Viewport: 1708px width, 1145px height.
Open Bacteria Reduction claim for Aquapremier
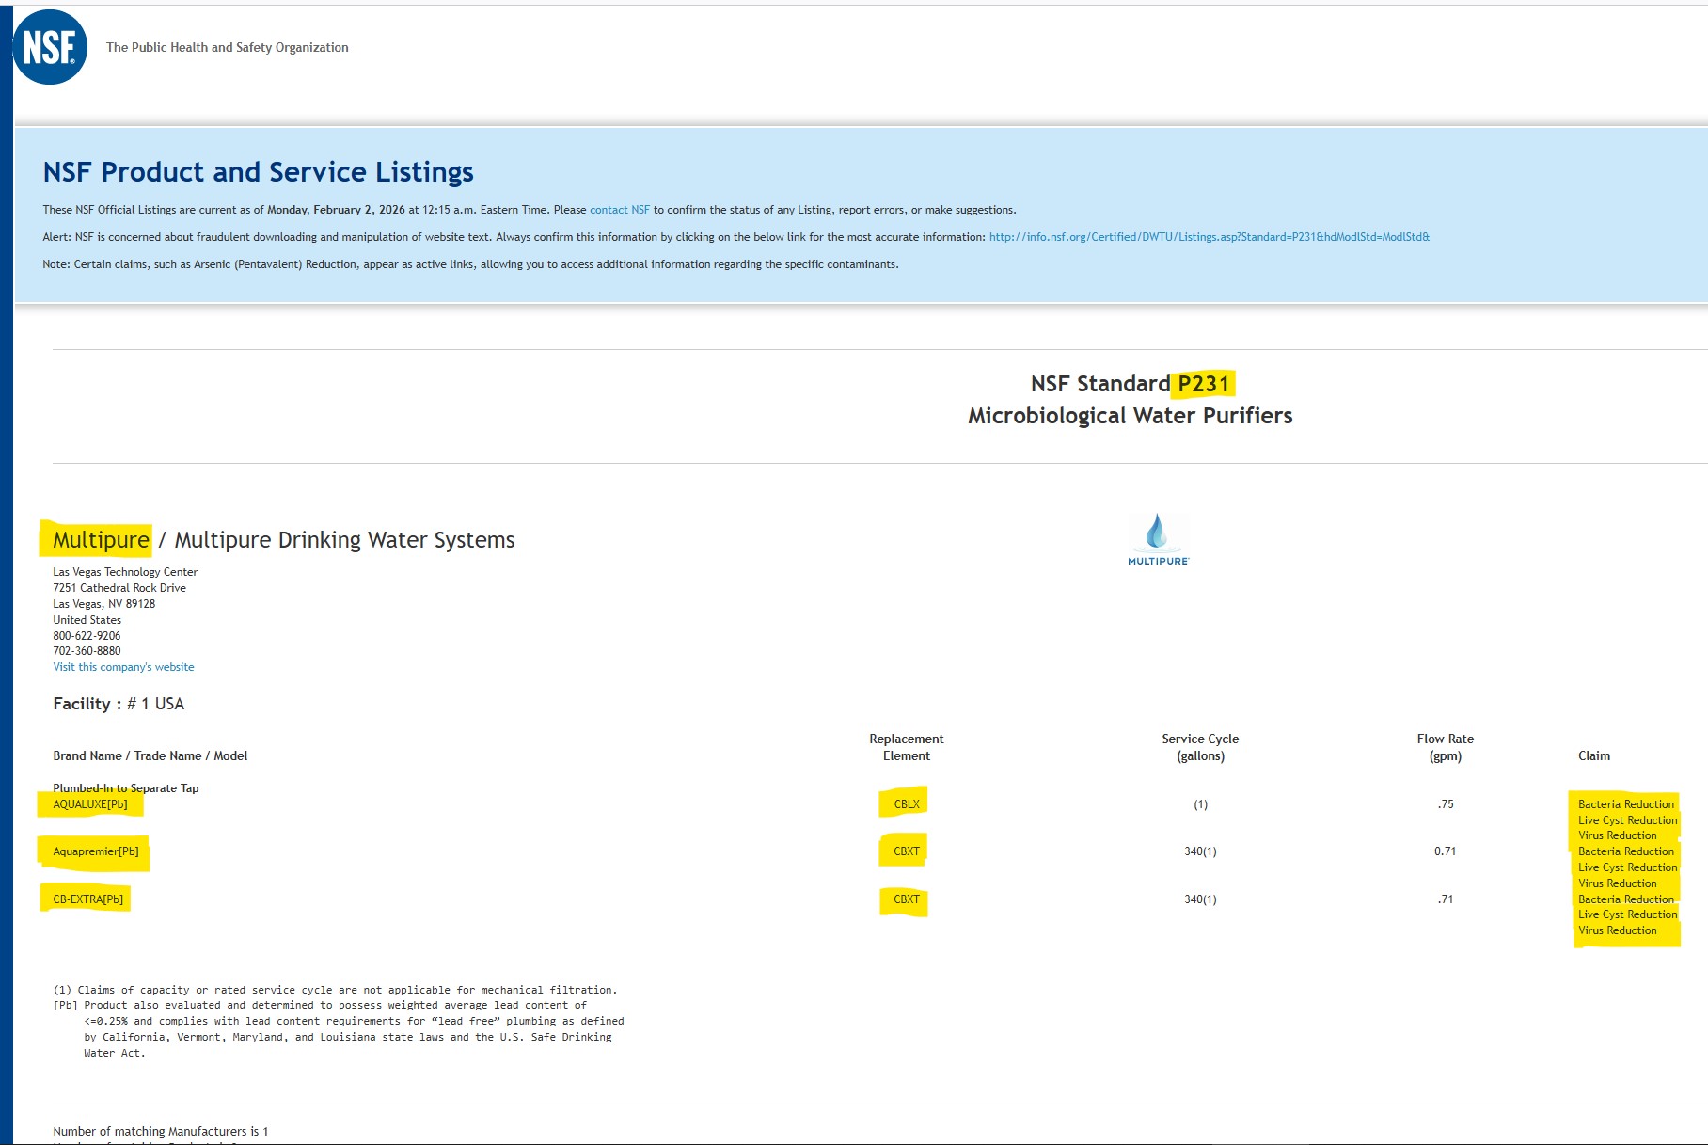[1625, 851]
